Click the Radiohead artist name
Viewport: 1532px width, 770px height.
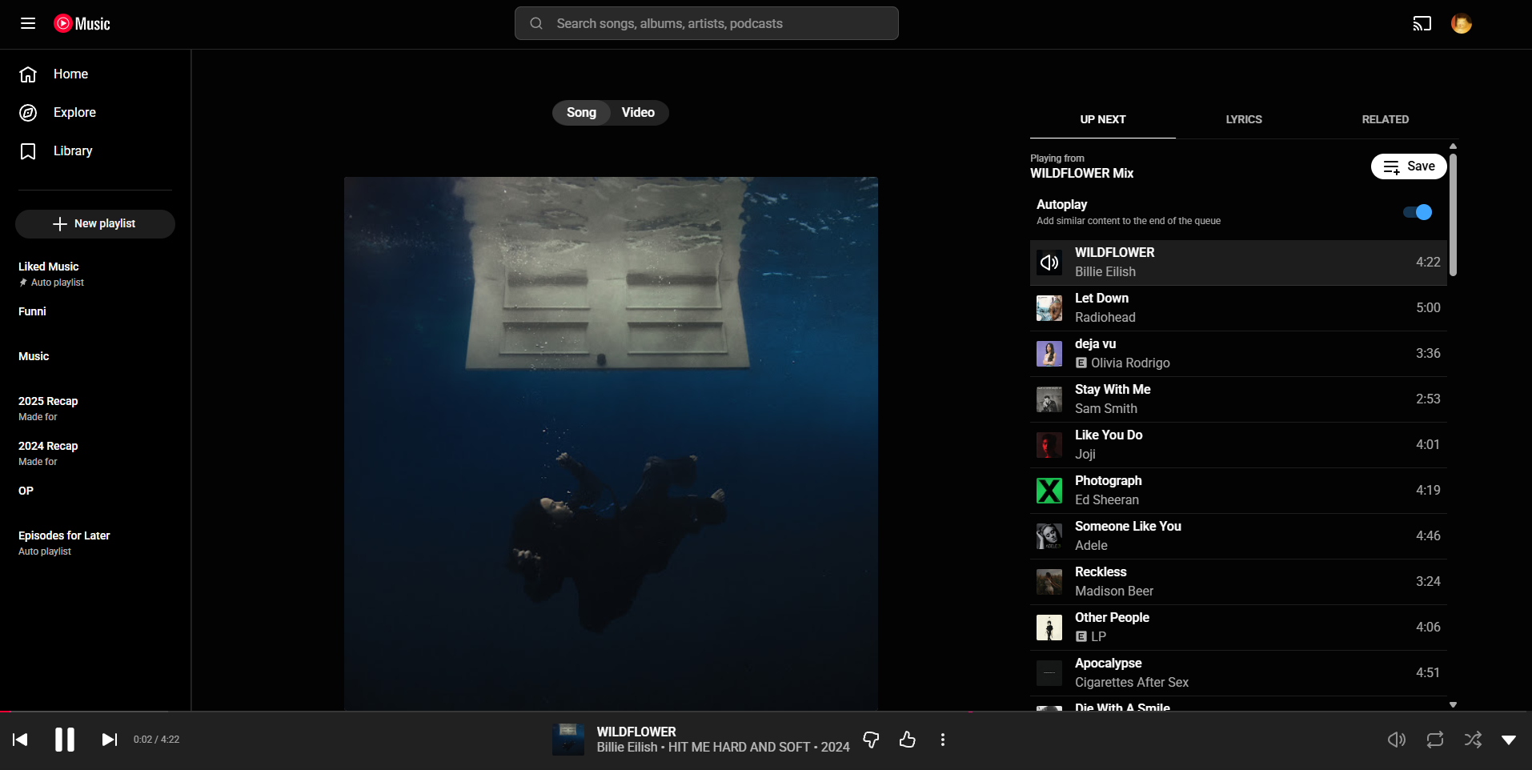[x=1105, y=317]
